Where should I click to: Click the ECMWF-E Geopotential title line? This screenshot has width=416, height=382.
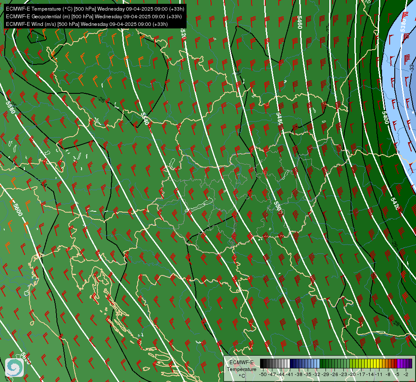(x=93, y=17)
